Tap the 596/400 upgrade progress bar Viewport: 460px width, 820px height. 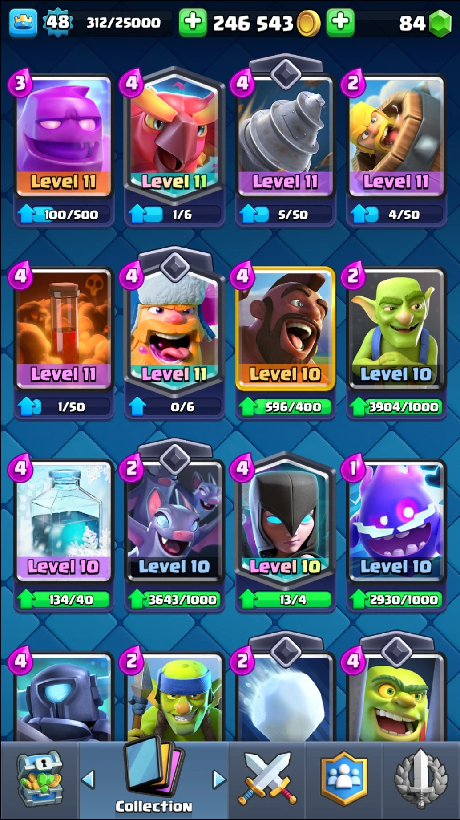285,406
